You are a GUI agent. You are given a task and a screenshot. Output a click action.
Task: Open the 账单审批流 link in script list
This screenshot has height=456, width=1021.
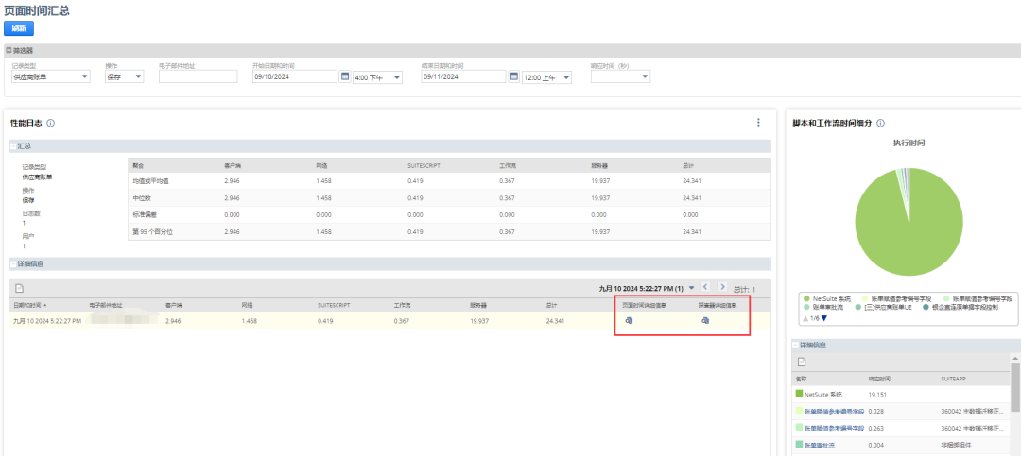819,446
